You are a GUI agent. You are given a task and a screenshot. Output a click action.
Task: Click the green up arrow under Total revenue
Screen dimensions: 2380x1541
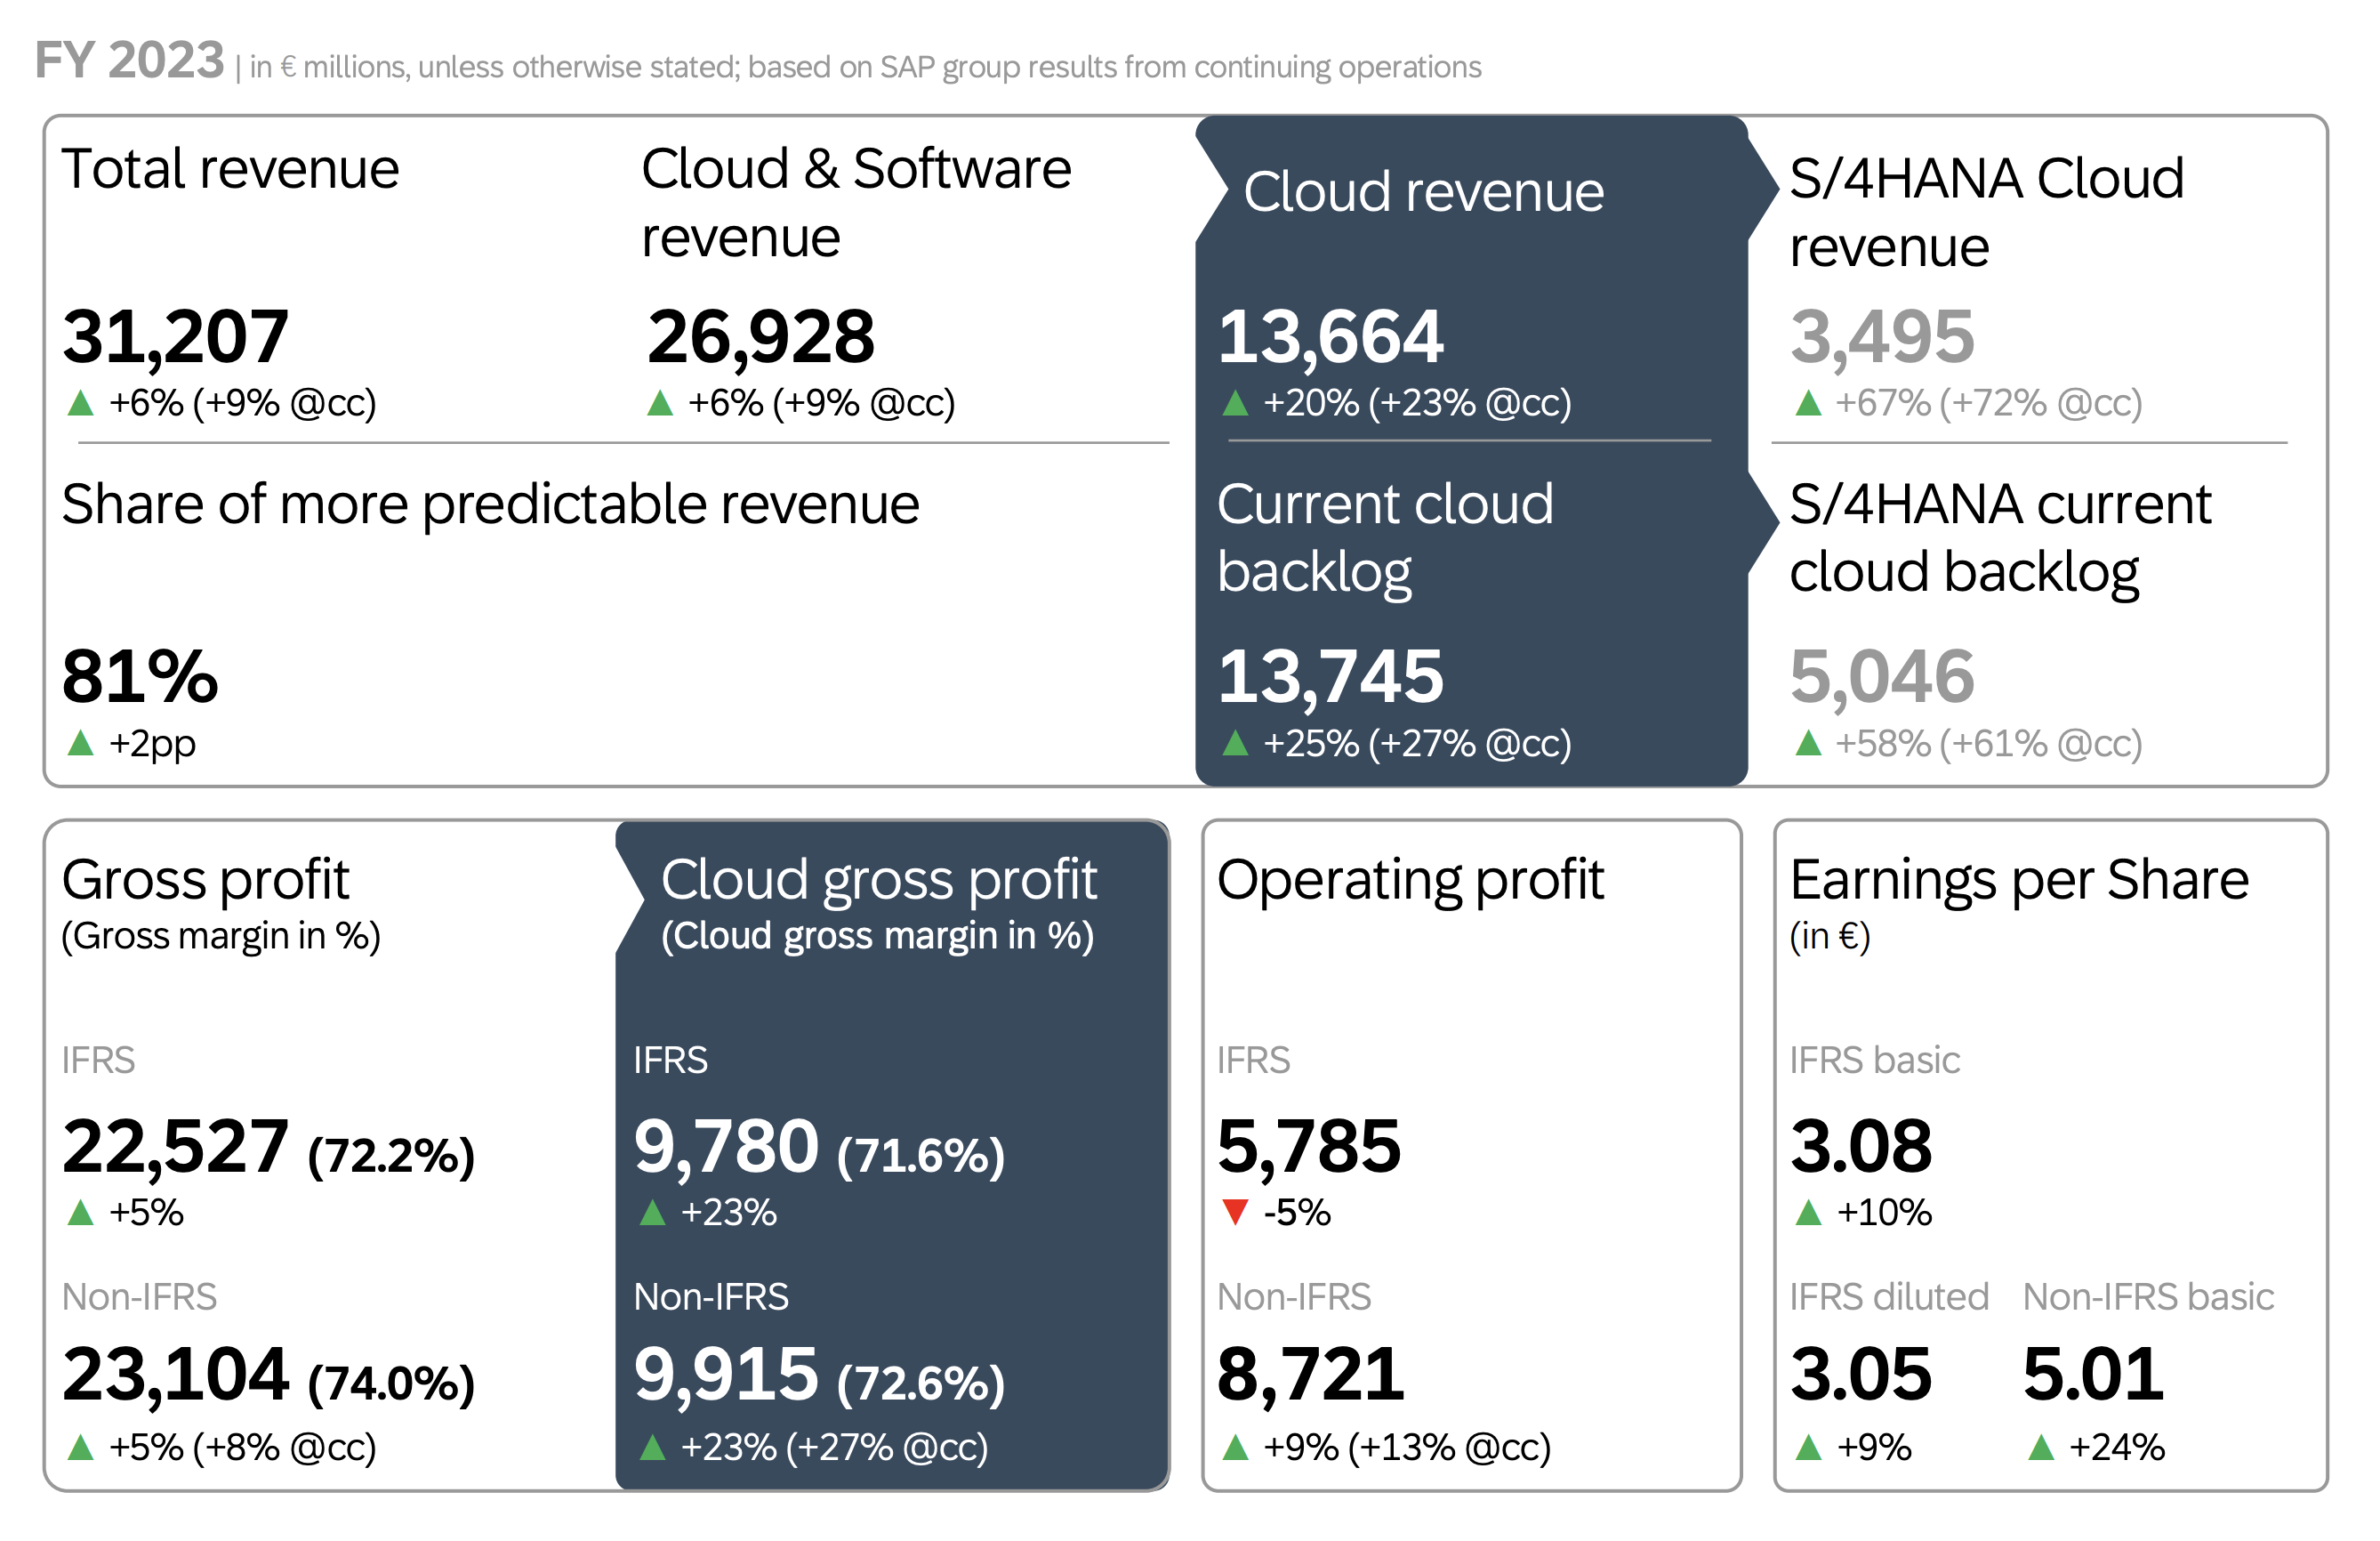pos(82,404)
